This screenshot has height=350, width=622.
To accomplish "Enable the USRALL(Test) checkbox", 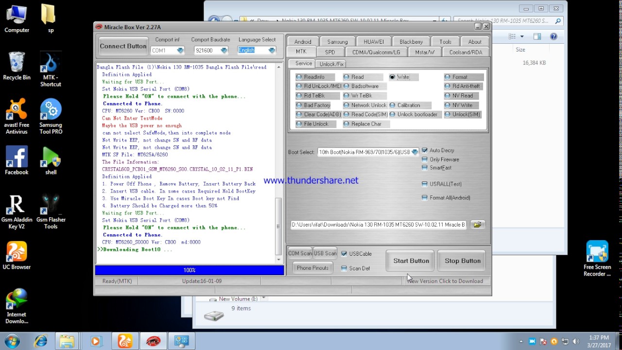I will pyautogui.click(x=442, y=184).
